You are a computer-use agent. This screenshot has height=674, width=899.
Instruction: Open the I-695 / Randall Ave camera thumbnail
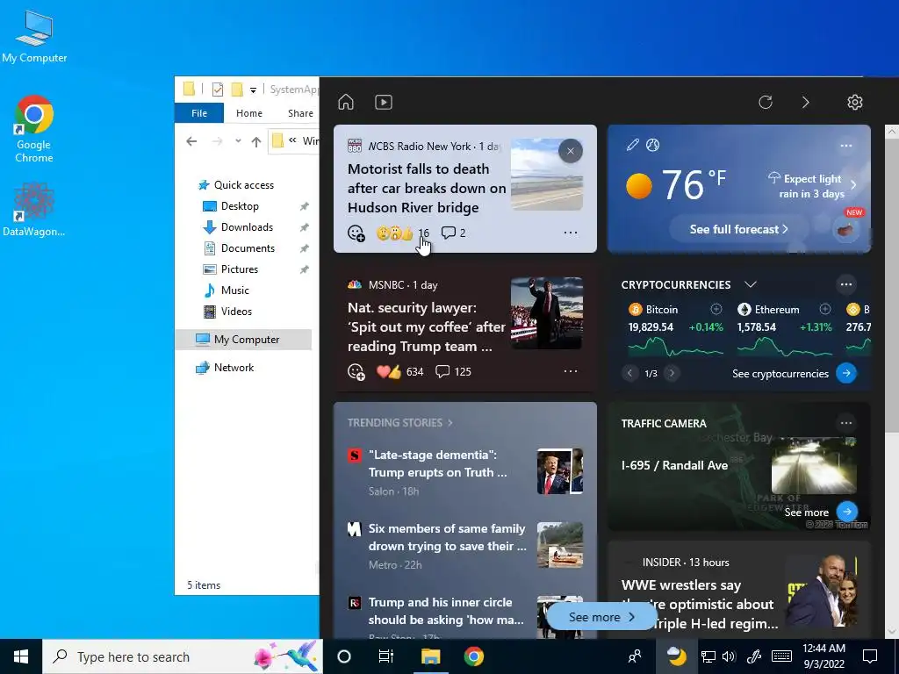[x=814, y=466]
